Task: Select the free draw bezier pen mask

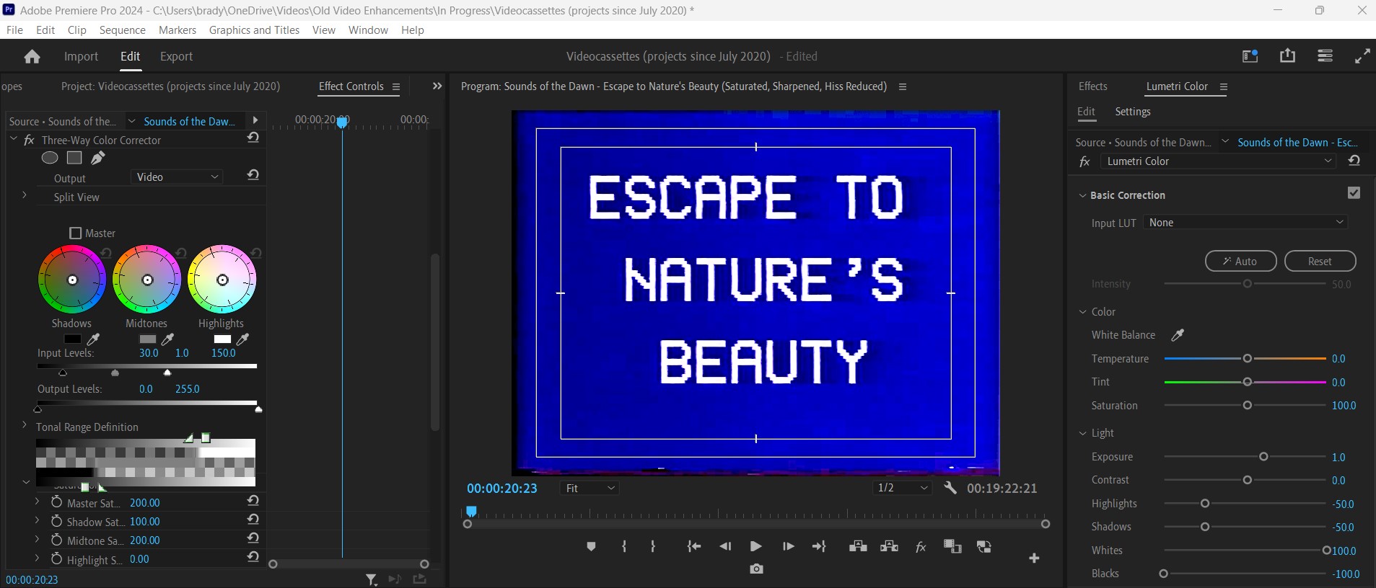Action: tap(98, 158)
